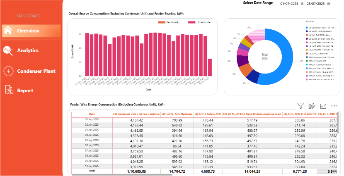
Task: Select the 01 July 2025 table row
Action: (x=92, y=120)
